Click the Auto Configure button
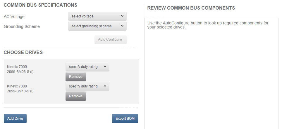The height and width of the screenshot is (129, 282). [x=110, y=40]
